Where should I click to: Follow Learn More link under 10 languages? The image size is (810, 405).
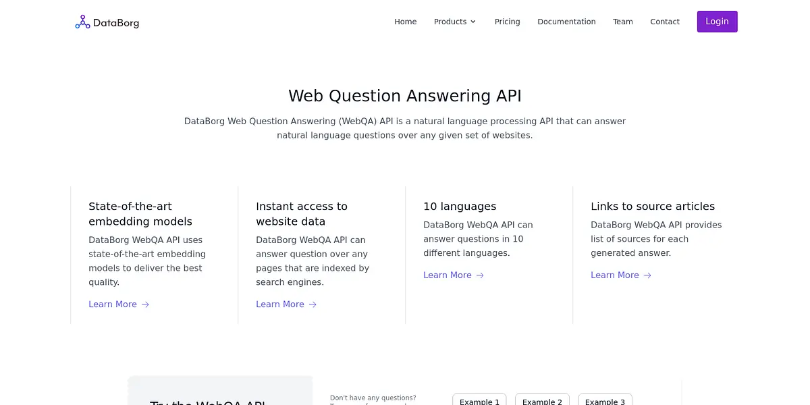point(448,275)
